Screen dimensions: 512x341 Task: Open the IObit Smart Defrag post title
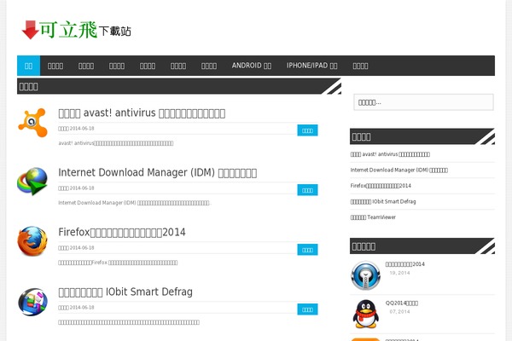coord(125,292)
